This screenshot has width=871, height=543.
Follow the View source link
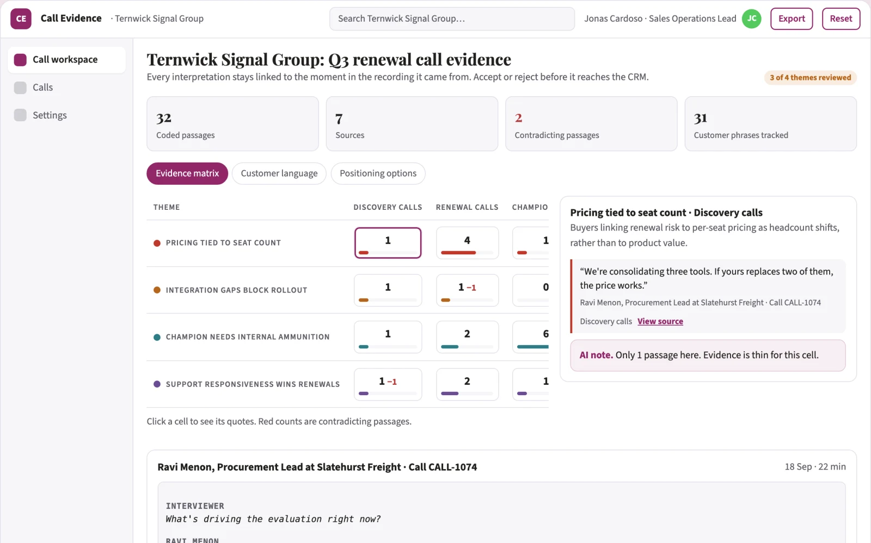pyautogui.click(x=660, y=321)
